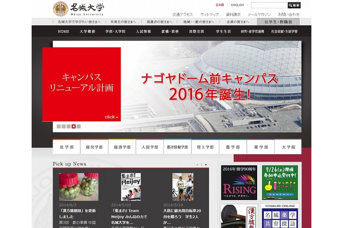Read the 大島に観光用自転車20台を贈ろう article

182,217
